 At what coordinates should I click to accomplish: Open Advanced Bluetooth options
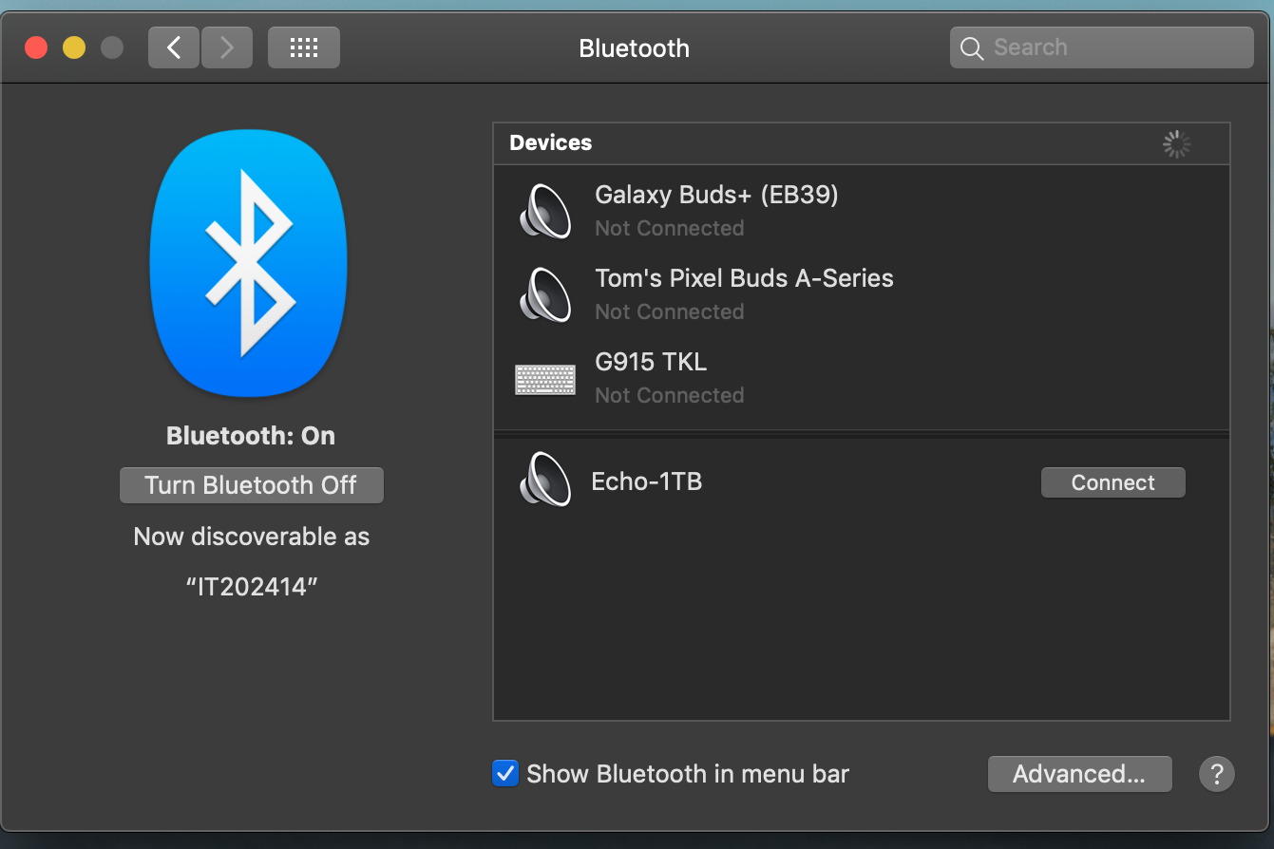click(1079, 774)
